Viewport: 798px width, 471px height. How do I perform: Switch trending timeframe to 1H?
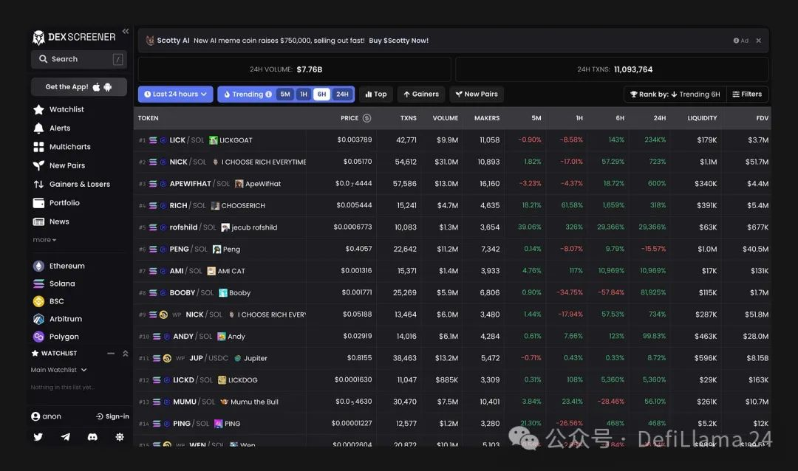pyautogui.click(x=303, y=94)
